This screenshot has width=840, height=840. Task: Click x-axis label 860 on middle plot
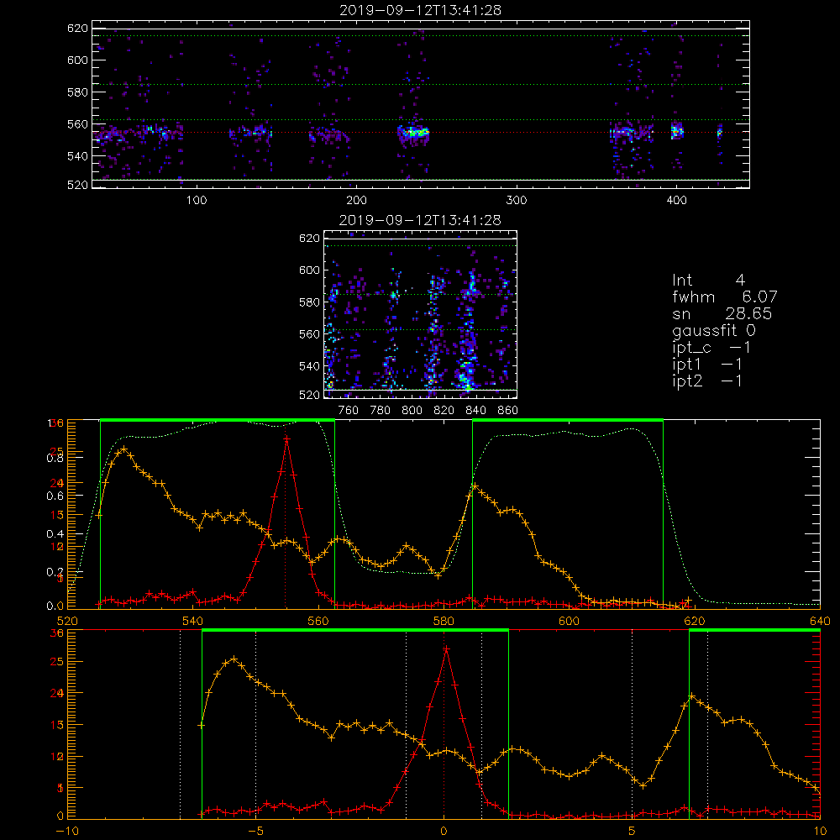coord(508,411)
